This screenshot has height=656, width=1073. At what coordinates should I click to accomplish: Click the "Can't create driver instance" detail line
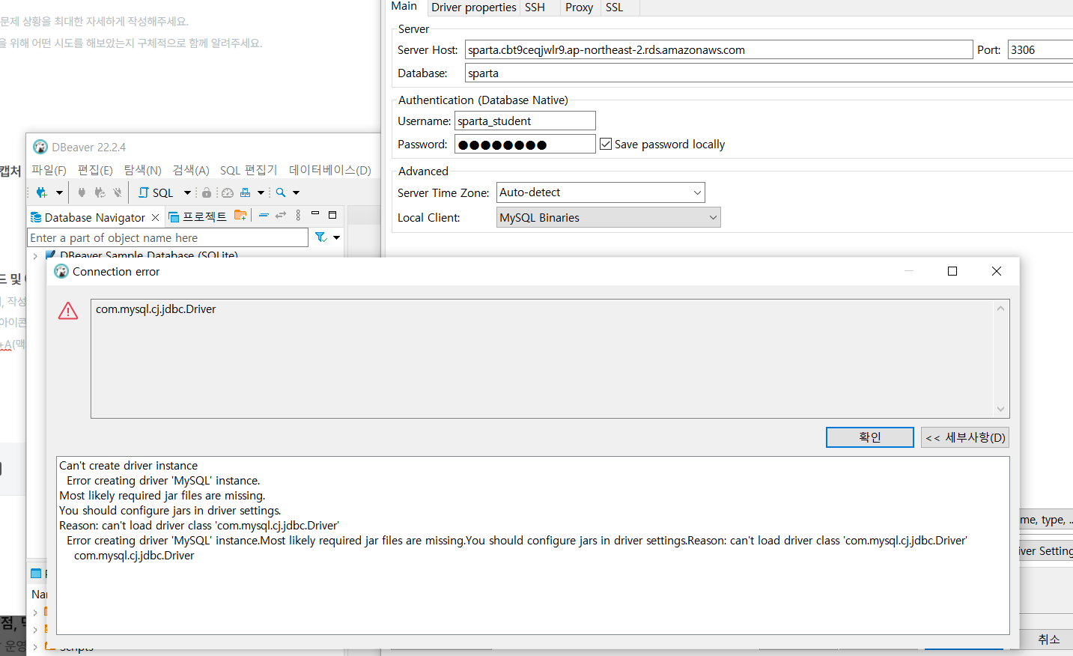129,466
